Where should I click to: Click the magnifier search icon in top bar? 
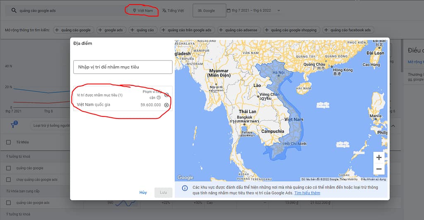[x=14, y=10]
